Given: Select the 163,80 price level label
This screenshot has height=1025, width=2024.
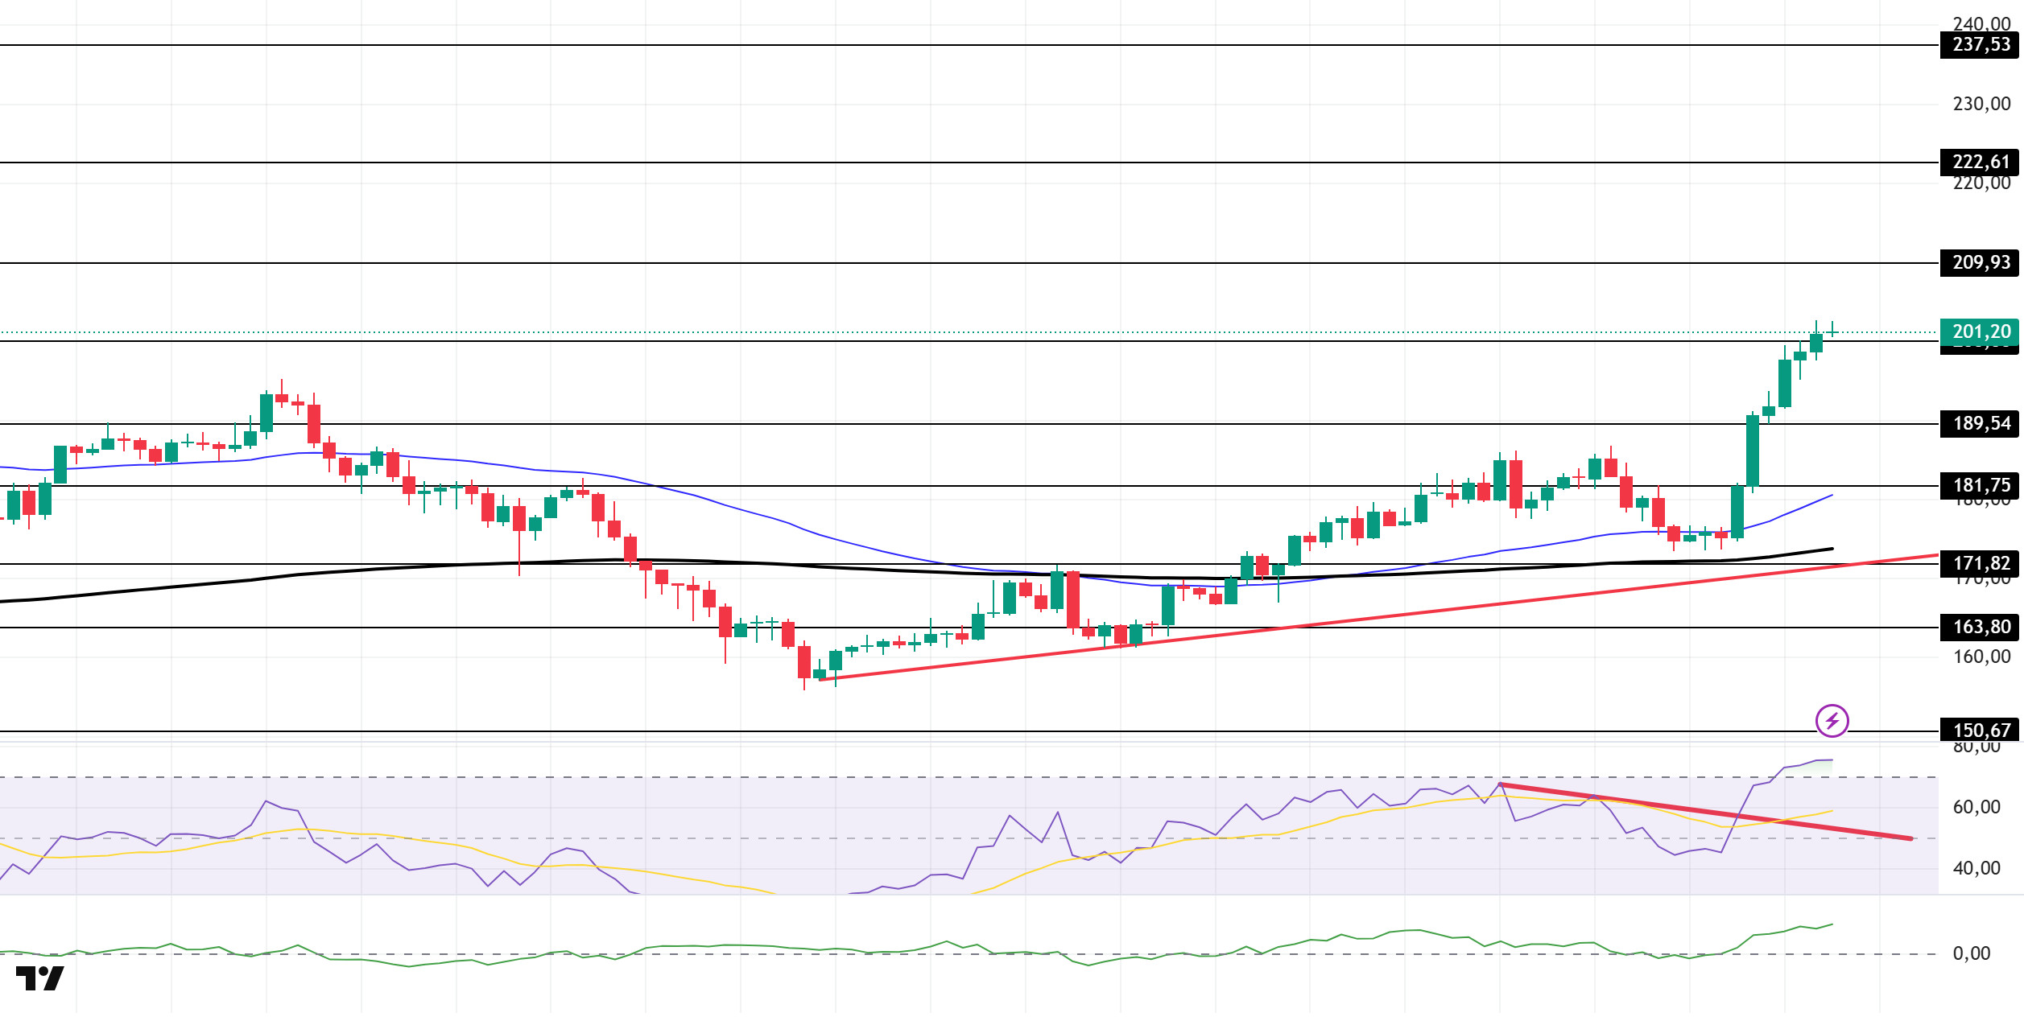Looking at the screenshot, I should (1980, 628).
